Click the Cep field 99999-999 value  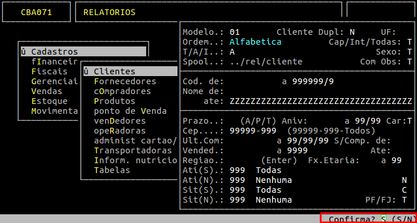(x=253, y=131)
